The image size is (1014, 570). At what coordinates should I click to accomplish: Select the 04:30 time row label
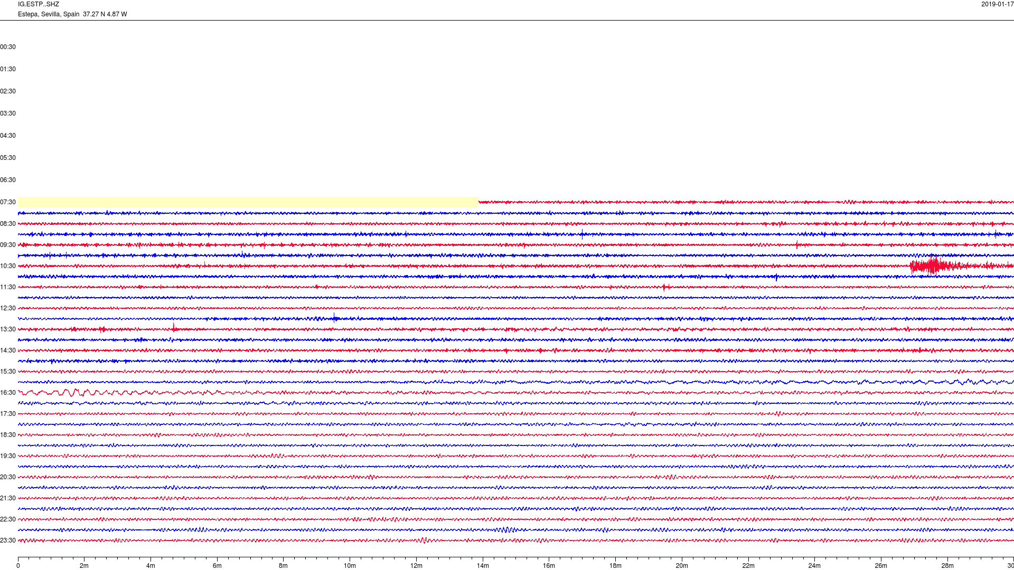8,136
